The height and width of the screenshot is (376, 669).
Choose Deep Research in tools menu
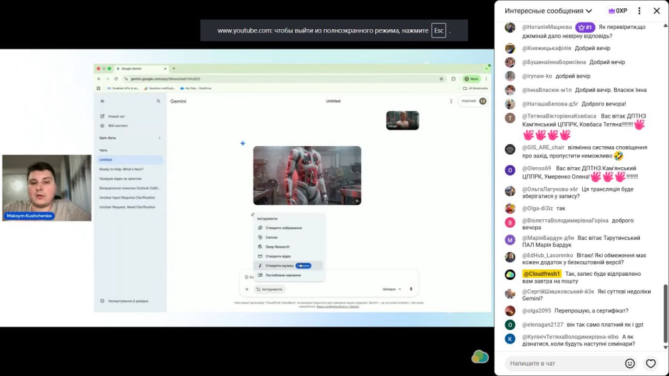[277, 247]
